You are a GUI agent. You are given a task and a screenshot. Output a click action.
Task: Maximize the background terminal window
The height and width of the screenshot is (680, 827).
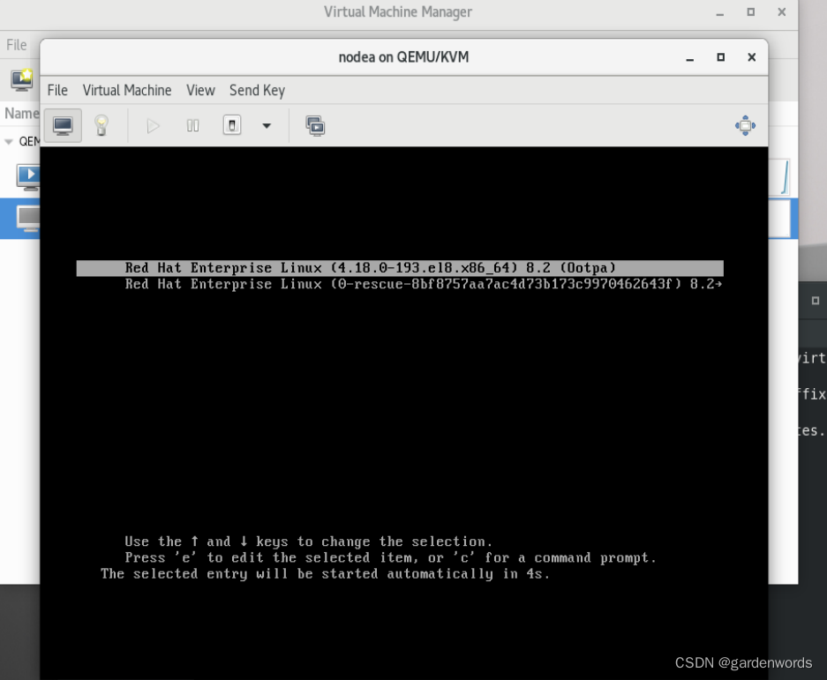point(816,301)
